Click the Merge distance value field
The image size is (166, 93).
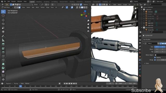pos(161,60)
